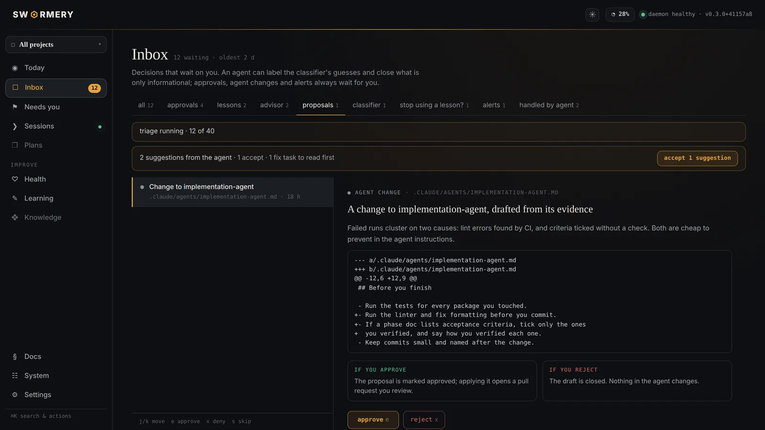Click the Inbox heading text

(x=150, y=54)
